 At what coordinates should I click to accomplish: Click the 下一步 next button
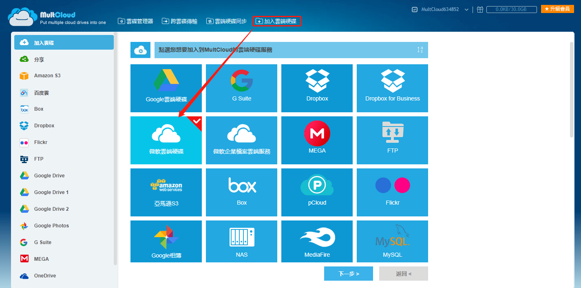click(349, 274)
